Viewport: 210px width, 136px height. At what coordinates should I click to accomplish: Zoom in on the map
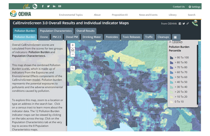coord(73,45)
